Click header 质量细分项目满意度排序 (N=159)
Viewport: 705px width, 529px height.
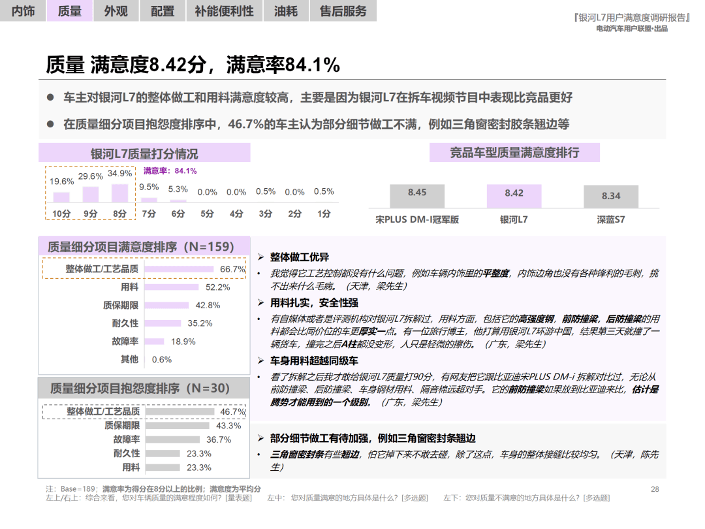coord(144,246)
